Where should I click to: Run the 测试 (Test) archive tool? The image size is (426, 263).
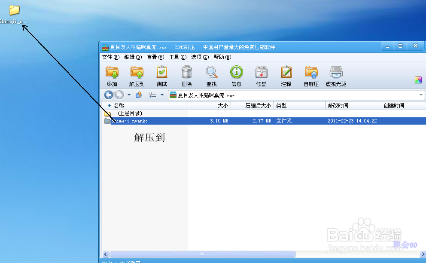[x=161, y=76]
